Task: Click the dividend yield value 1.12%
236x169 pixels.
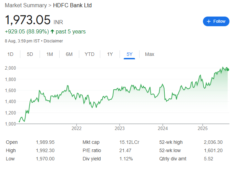Action: pyautogui.click(x=126, y=159)
